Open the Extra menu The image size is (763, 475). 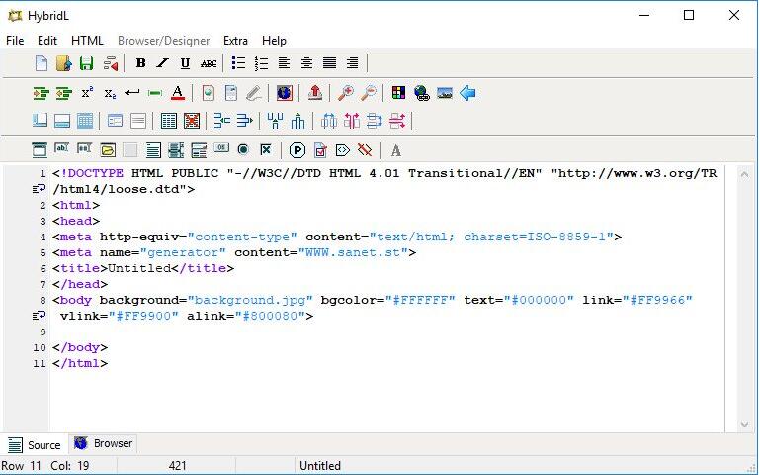pyautogui.click(x=235, y=41)
